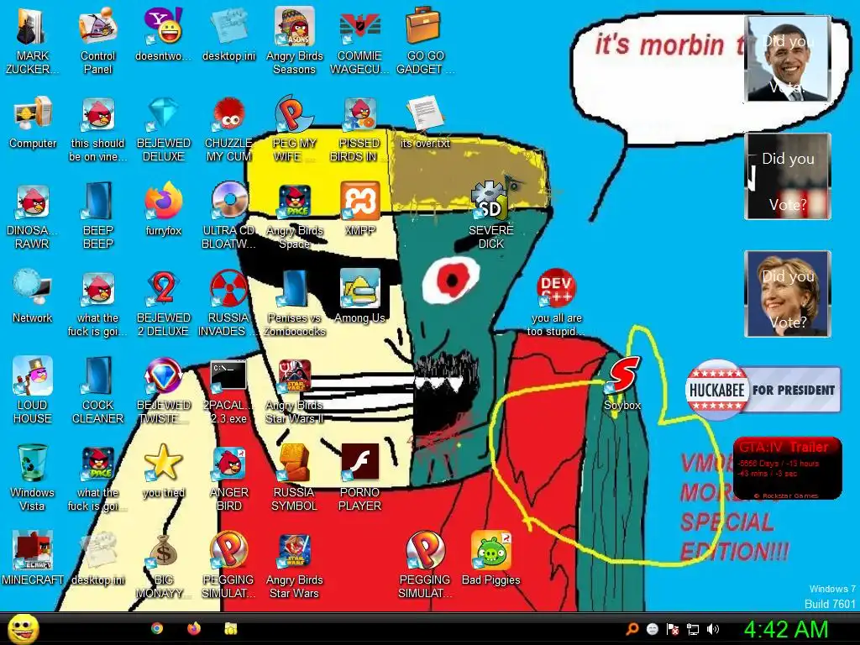Launch the ANGER BIRD shortcut

[x=228, y=478]
